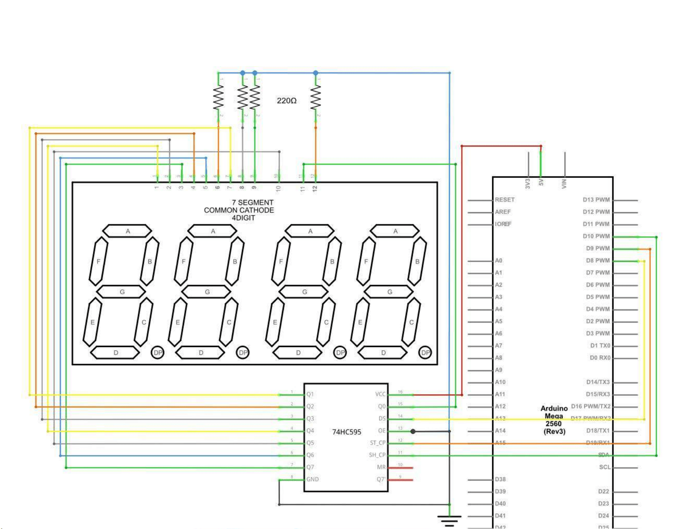Click the junction dot on the OE line

(413, 431)
